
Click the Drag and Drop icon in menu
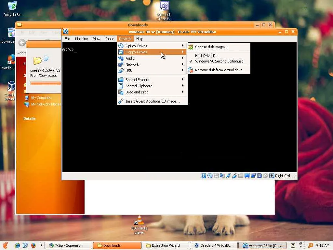pos(121,92)
